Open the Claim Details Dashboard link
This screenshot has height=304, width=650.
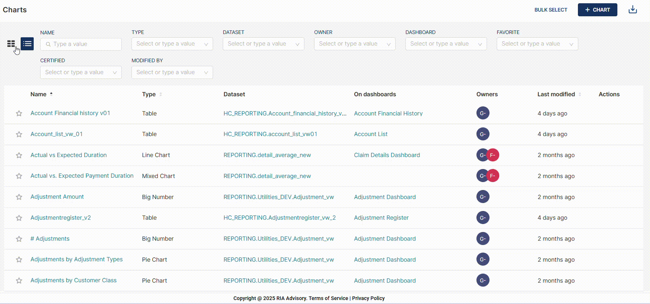tap(387, 155)
